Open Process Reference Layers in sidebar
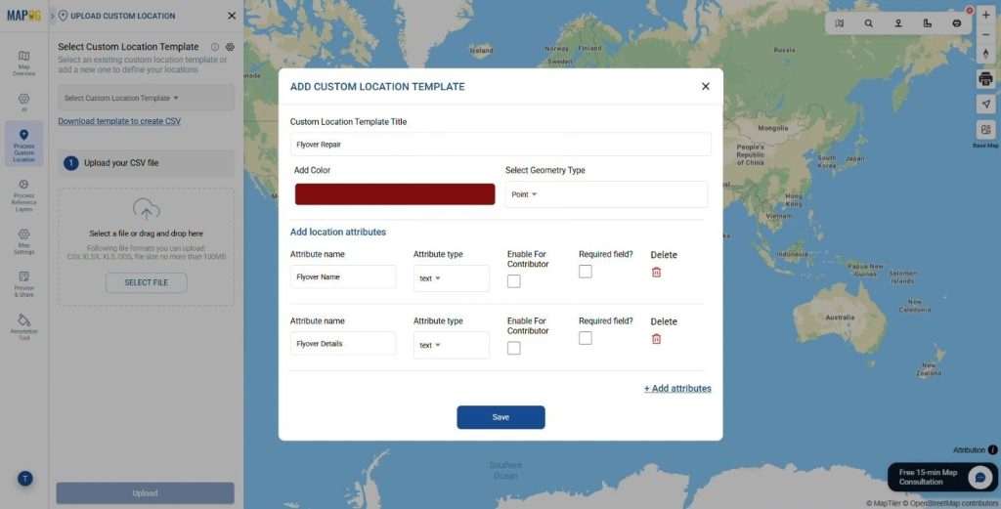This screenshot has height=509, width=1001. pyautogui.click(x=23, y=195)
